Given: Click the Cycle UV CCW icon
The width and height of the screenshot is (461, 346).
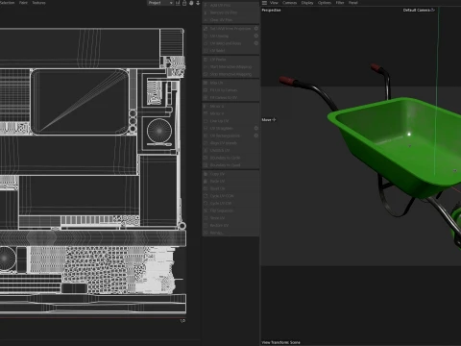Looking at the screenshot, I should pos(206,196).
